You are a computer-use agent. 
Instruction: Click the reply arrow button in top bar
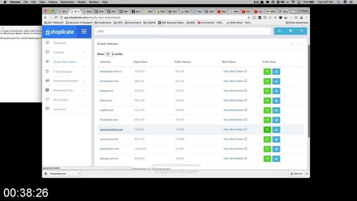tap(301, 31)
